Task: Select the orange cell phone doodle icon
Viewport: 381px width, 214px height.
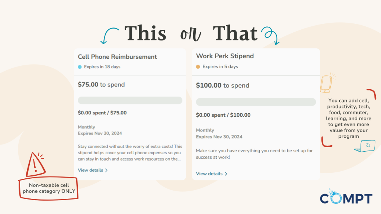Action: (x=326, y=84)
